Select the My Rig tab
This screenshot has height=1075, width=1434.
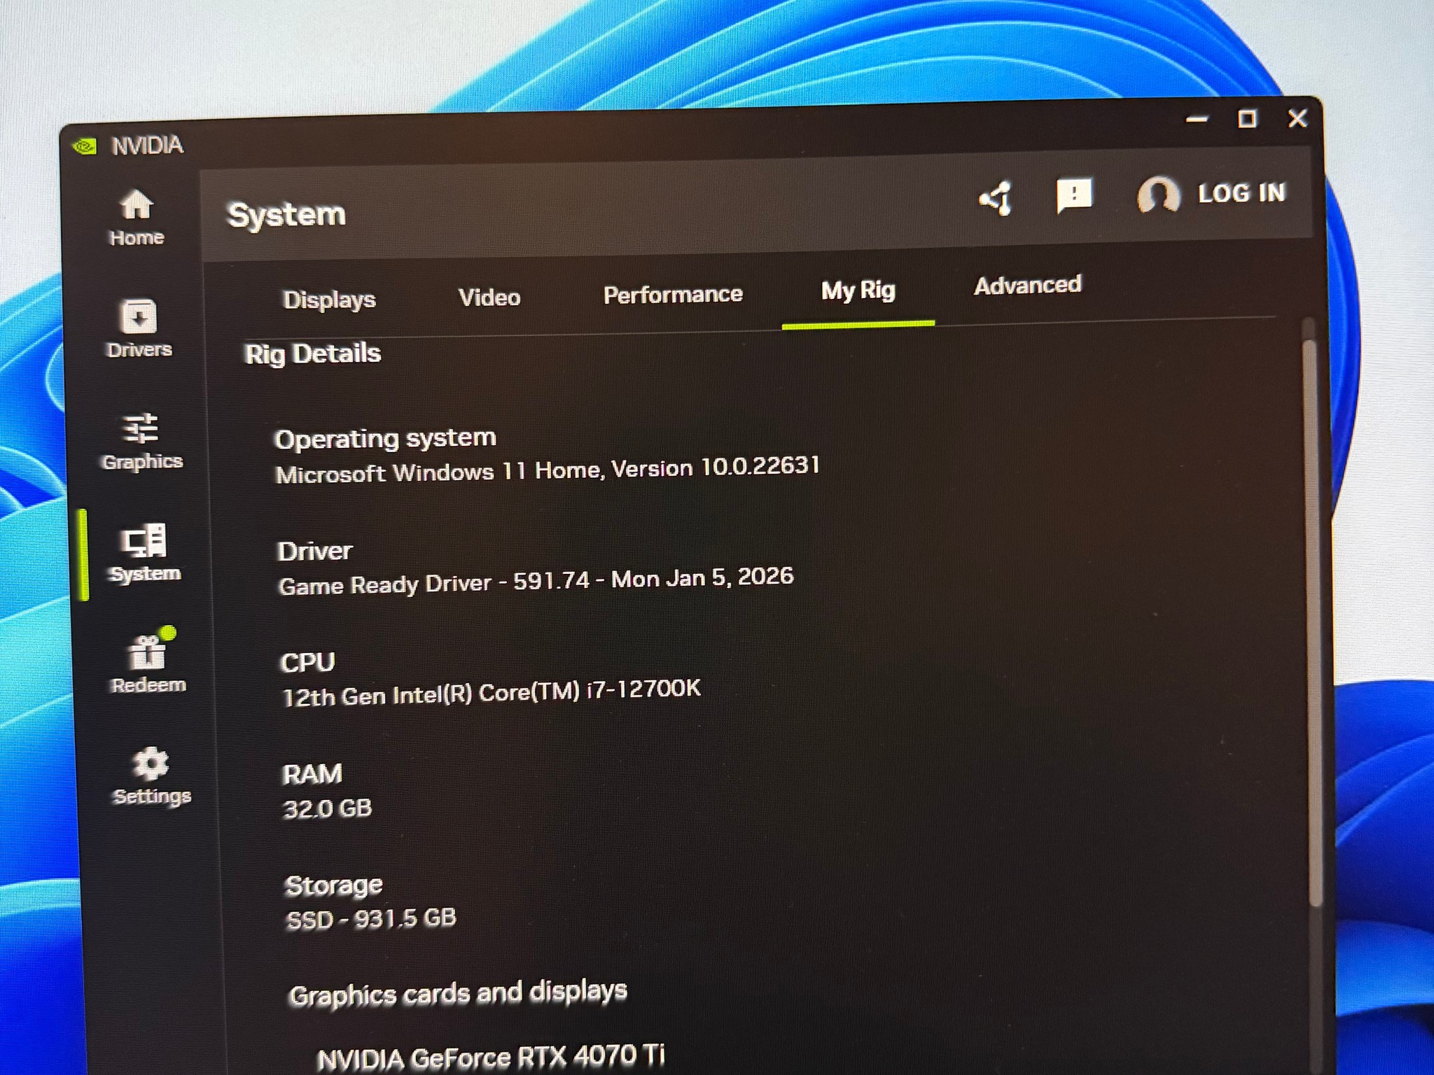[858, 290]
